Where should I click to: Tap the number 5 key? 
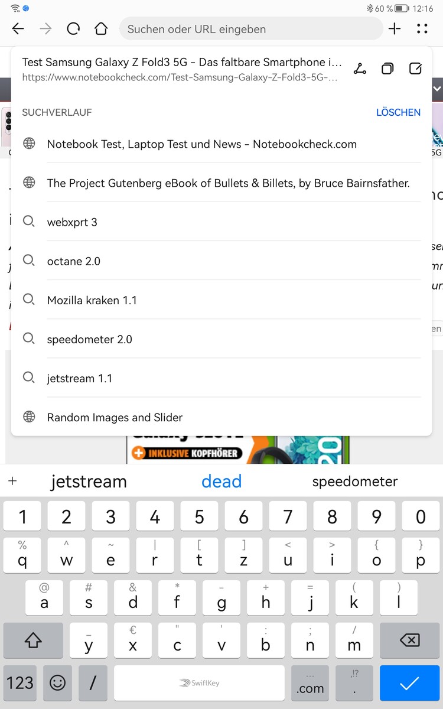point(199,516)
